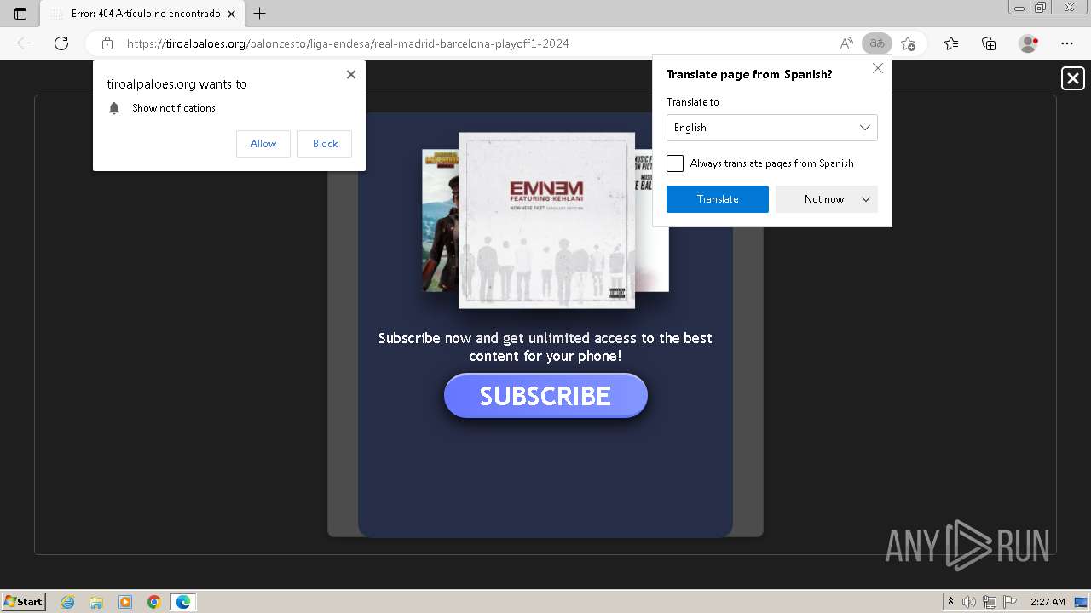Launch Internet Explorer from taskbar
Image resolution: width=1091 pixels, height=613 pixels.
(x=68, y=602)
